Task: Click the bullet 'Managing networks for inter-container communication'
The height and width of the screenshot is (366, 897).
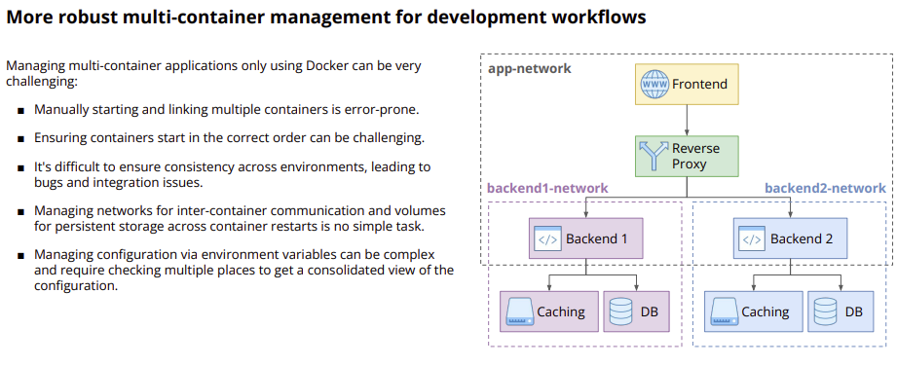Action: coord(240,218)
